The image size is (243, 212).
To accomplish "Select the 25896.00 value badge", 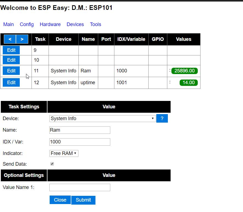I will tap(184, 71).
